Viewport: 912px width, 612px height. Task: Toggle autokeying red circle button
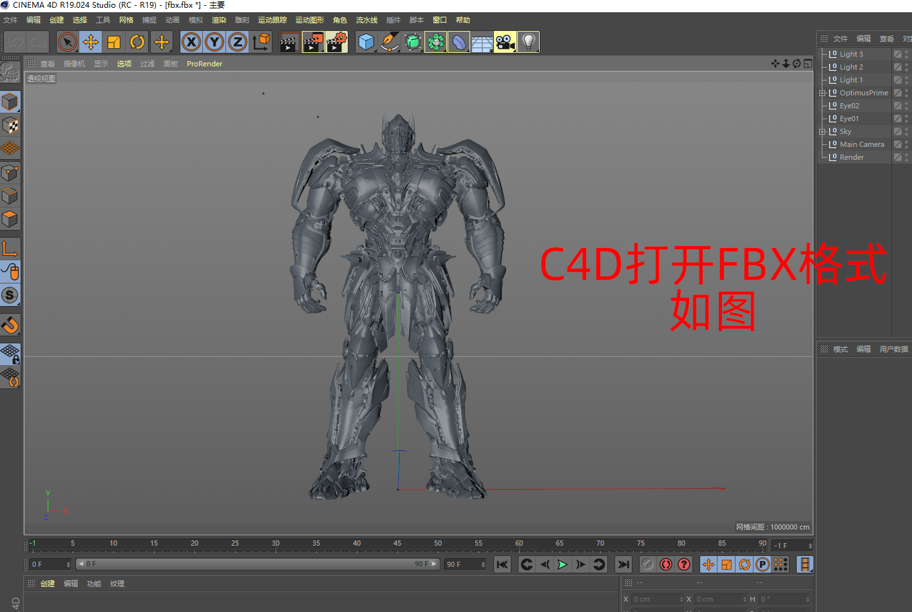point(666,564)
